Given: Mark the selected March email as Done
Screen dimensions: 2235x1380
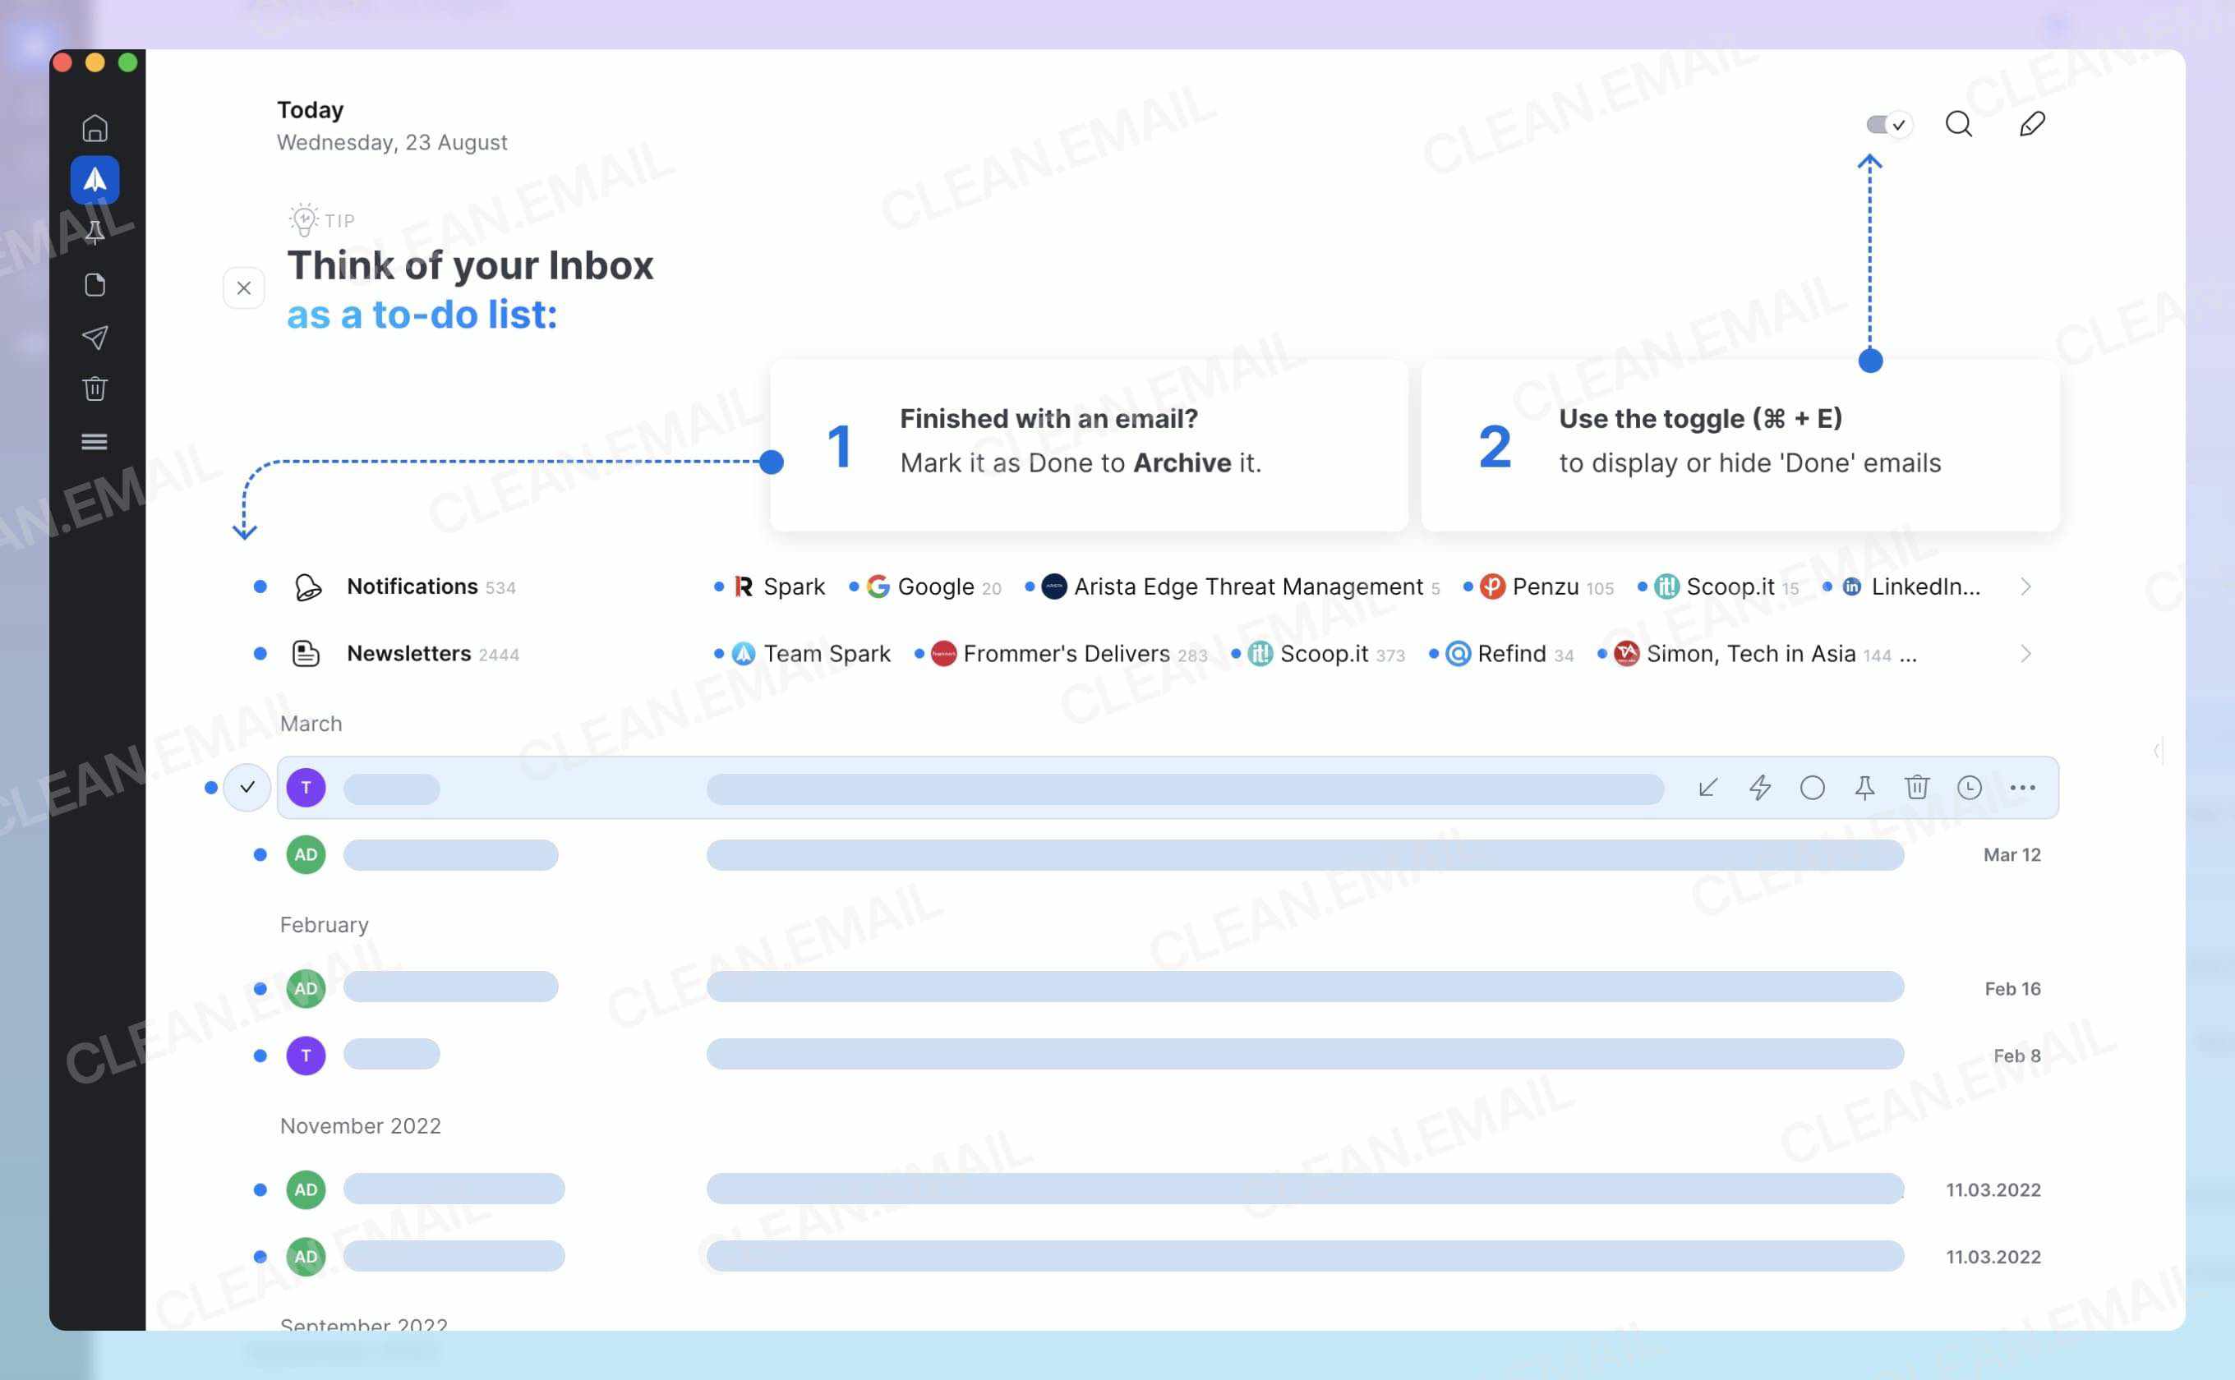Looking at the screenshot, I should [x=247, y=787].
